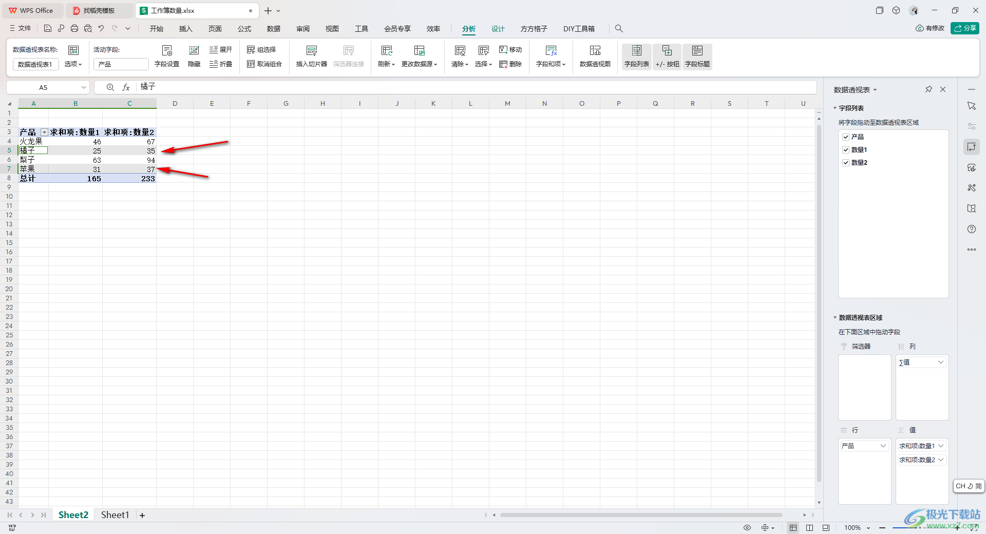
Task: Click Move (移动) pivot table
Action: 510,50
